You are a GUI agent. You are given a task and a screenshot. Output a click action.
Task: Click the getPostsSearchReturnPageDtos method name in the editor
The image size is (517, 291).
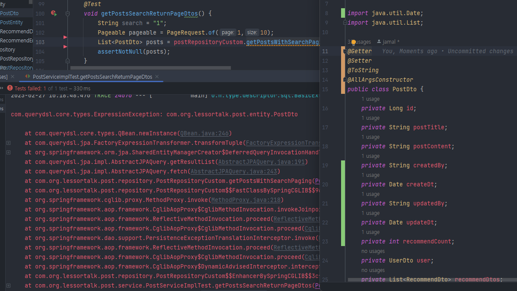click(x=150, y=13)
